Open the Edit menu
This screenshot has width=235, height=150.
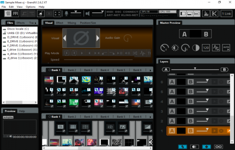[11, 7]
